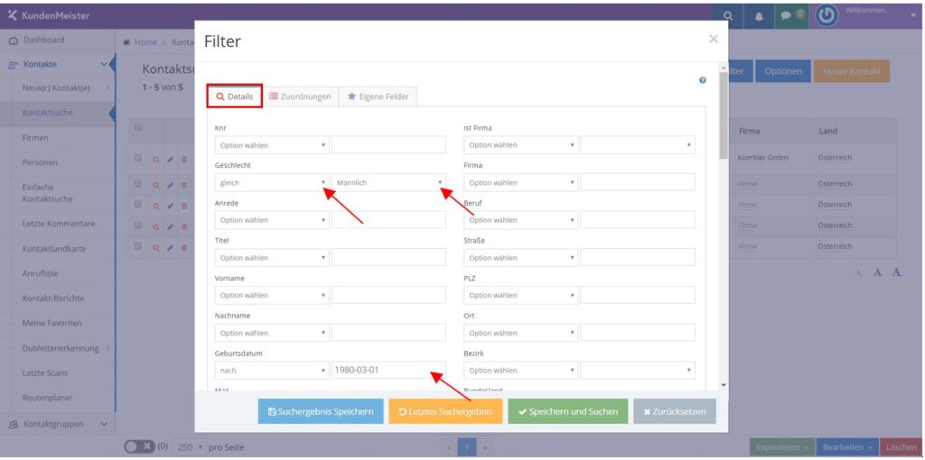925x460 pixels.
Task: Click the Zurücksetzen button
Action: coord(674,411)
